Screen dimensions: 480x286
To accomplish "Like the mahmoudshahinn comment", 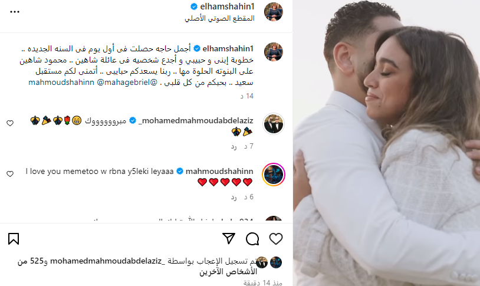I will [10, 174].
